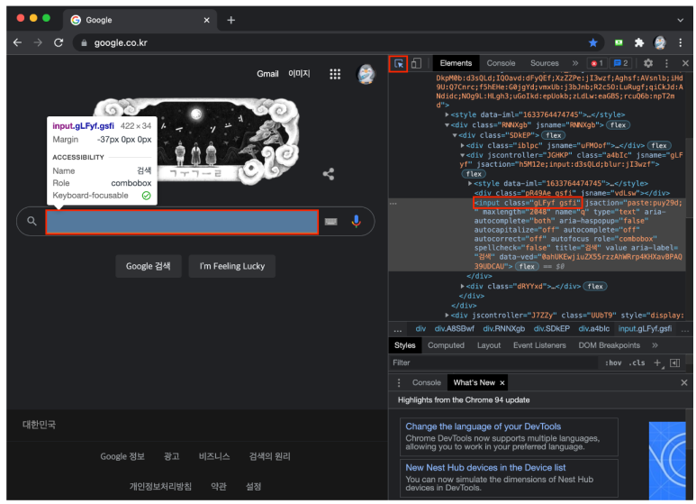Screen dimensions: 696x504
Task: Select the input class gLFyf gsfi node
Action: tap(528, 203)
